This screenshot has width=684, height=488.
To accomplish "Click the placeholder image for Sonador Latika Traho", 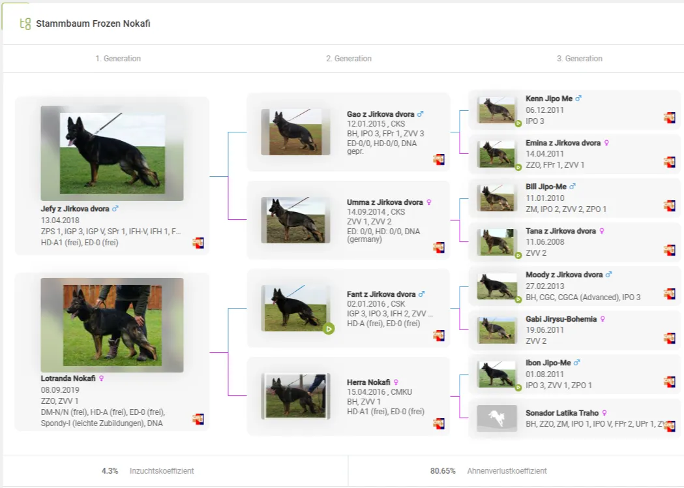I will pos(497,418).
